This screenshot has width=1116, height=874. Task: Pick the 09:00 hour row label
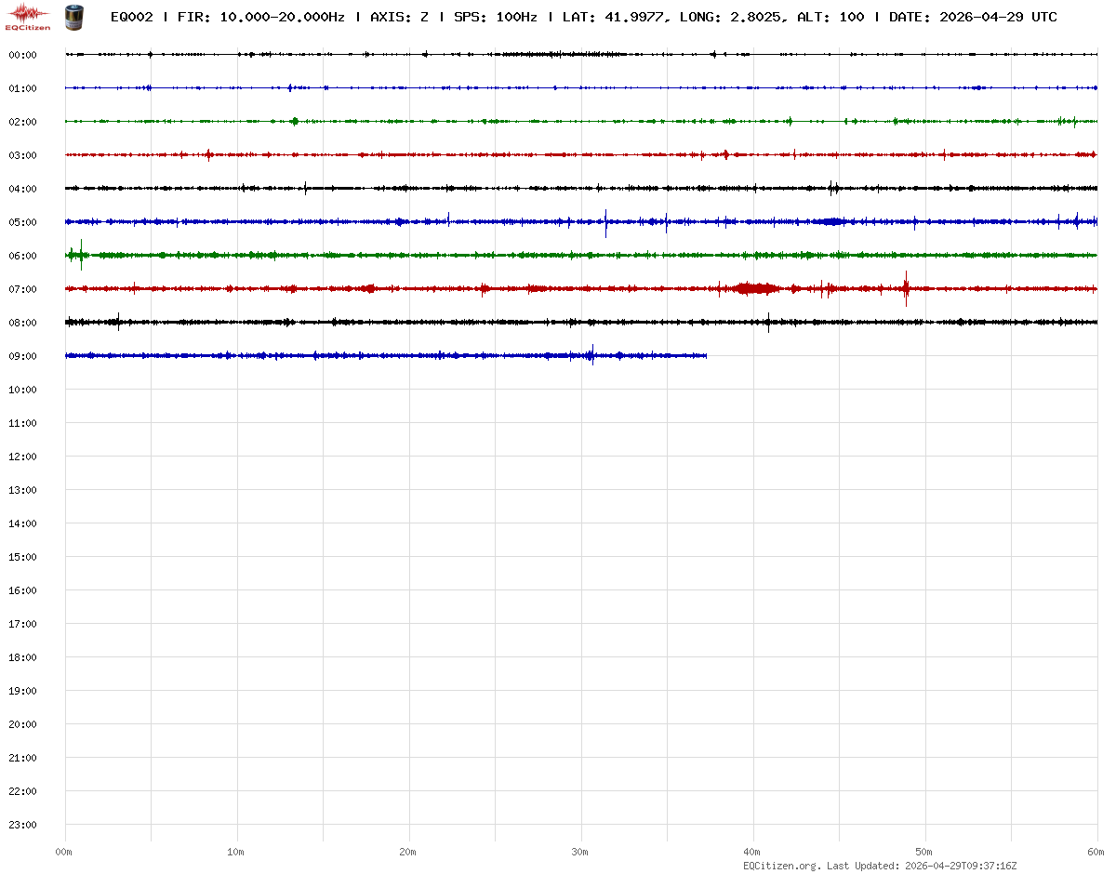pyautogui.click(x=22, y=356)
